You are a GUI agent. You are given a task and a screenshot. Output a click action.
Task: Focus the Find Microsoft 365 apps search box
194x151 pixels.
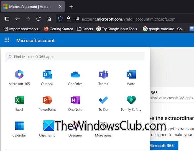(x=75, y=57)
